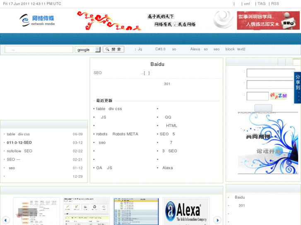
Task: Open the QQ article link
Action: click(168, 117)
